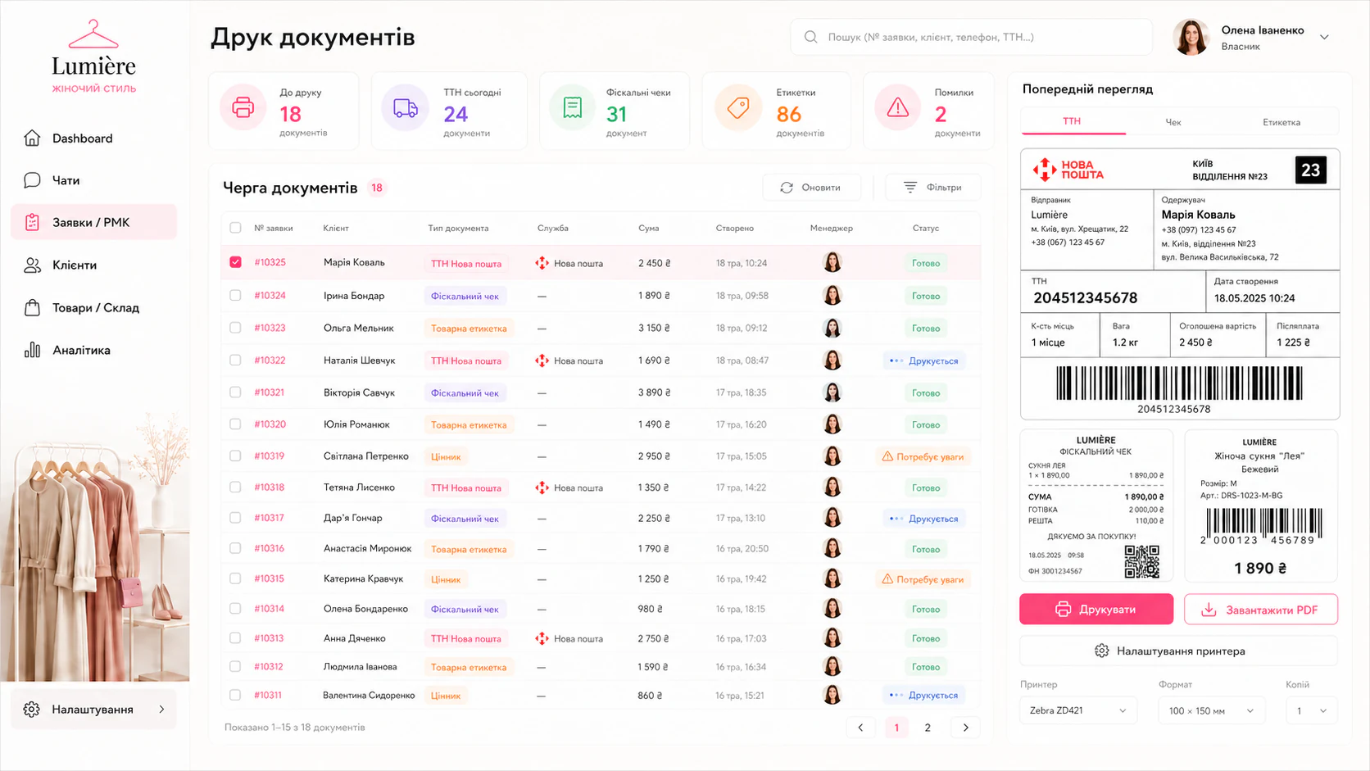The width and height of the screenshot is (1370, 771).
Task: Click the truck icon on ТТН сьогодні card
Action: 406,107
